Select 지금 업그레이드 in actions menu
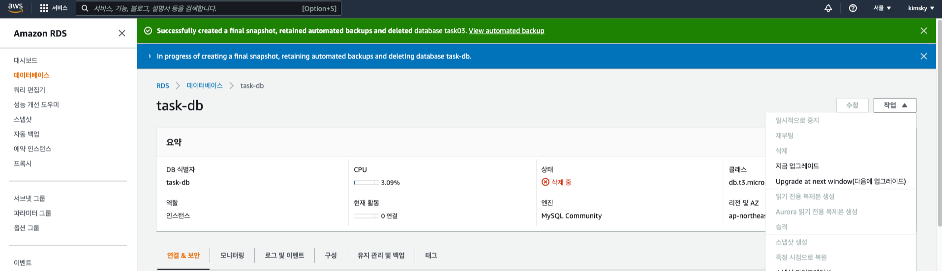Screen dimensions: 942x271 pyautogui.click(x=841, y=166)
